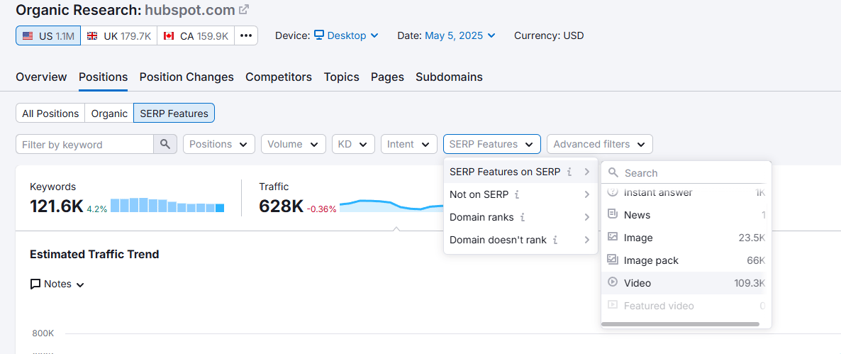Viewport: 841px width, 354px height.
Task: Select the CA 159.9K database
Action: pos(196,36)
